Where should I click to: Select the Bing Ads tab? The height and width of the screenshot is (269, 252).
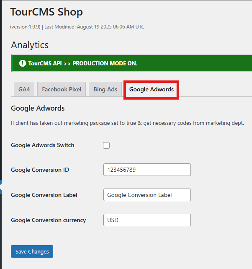click(105, 89)
